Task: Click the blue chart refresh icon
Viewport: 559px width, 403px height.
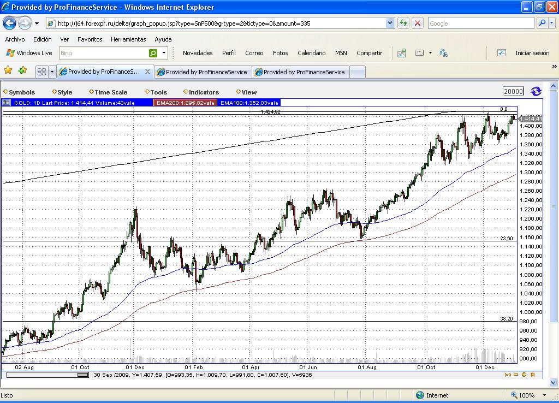Action: pos(536,91)
